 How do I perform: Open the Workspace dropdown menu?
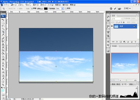pos(127,9)
